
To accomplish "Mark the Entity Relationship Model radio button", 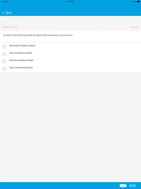I will pos(4,69).
